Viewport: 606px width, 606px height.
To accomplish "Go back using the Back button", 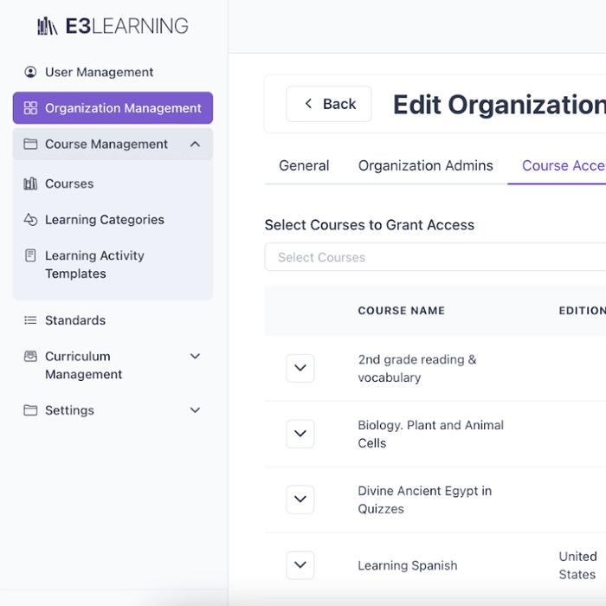I will (x=329, y=104).
